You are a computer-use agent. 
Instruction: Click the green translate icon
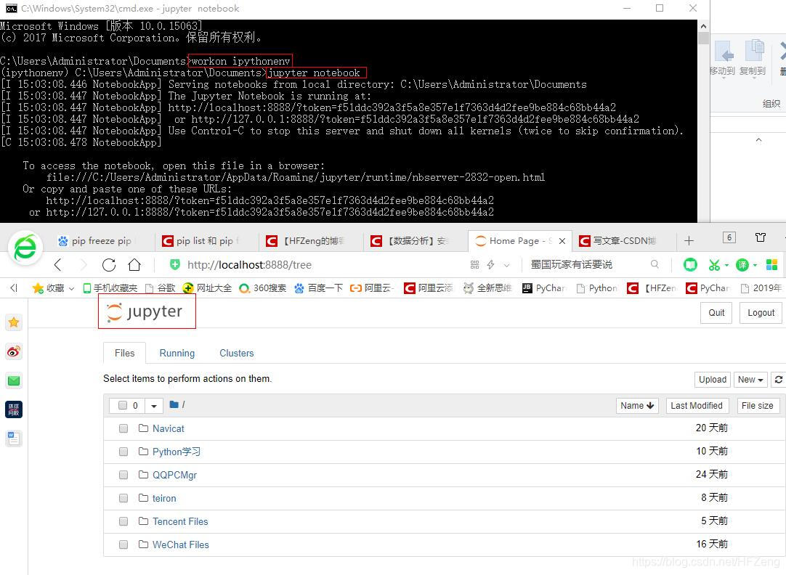point(742,264)
